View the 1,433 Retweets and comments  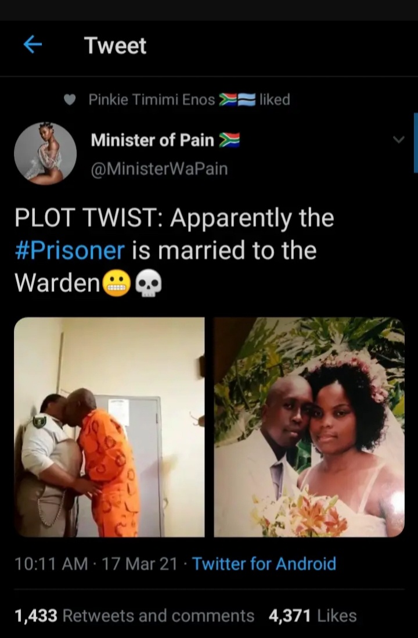click(135, 615)
